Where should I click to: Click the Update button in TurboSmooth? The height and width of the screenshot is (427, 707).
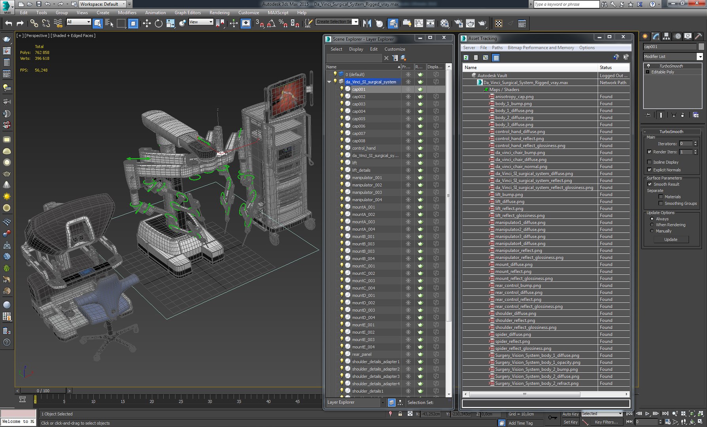pyautogui.click(x=671, y=240)
